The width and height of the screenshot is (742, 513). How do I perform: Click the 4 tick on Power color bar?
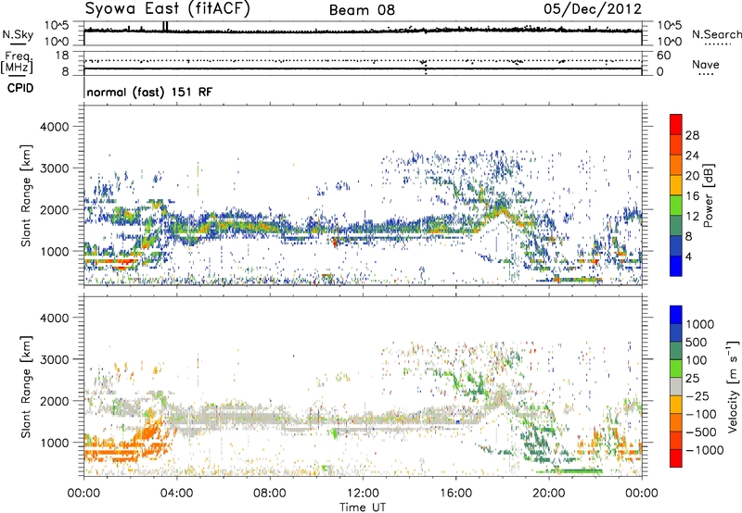click(688, 256)
